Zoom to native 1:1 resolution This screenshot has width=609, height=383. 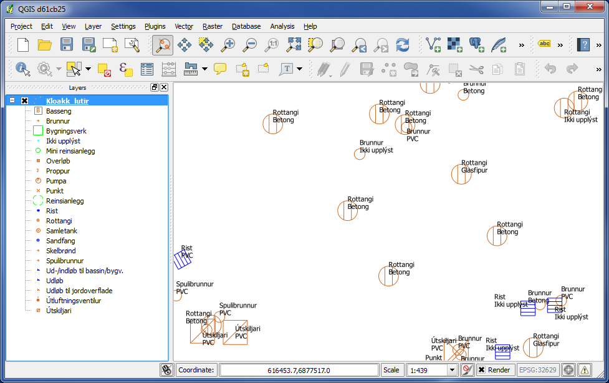272,45
